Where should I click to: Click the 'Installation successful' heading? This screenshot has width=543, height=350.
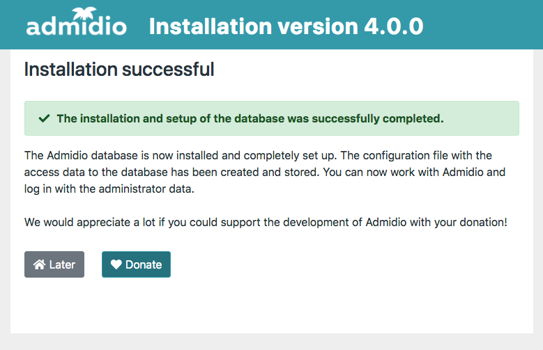click(x=119, y=70)
